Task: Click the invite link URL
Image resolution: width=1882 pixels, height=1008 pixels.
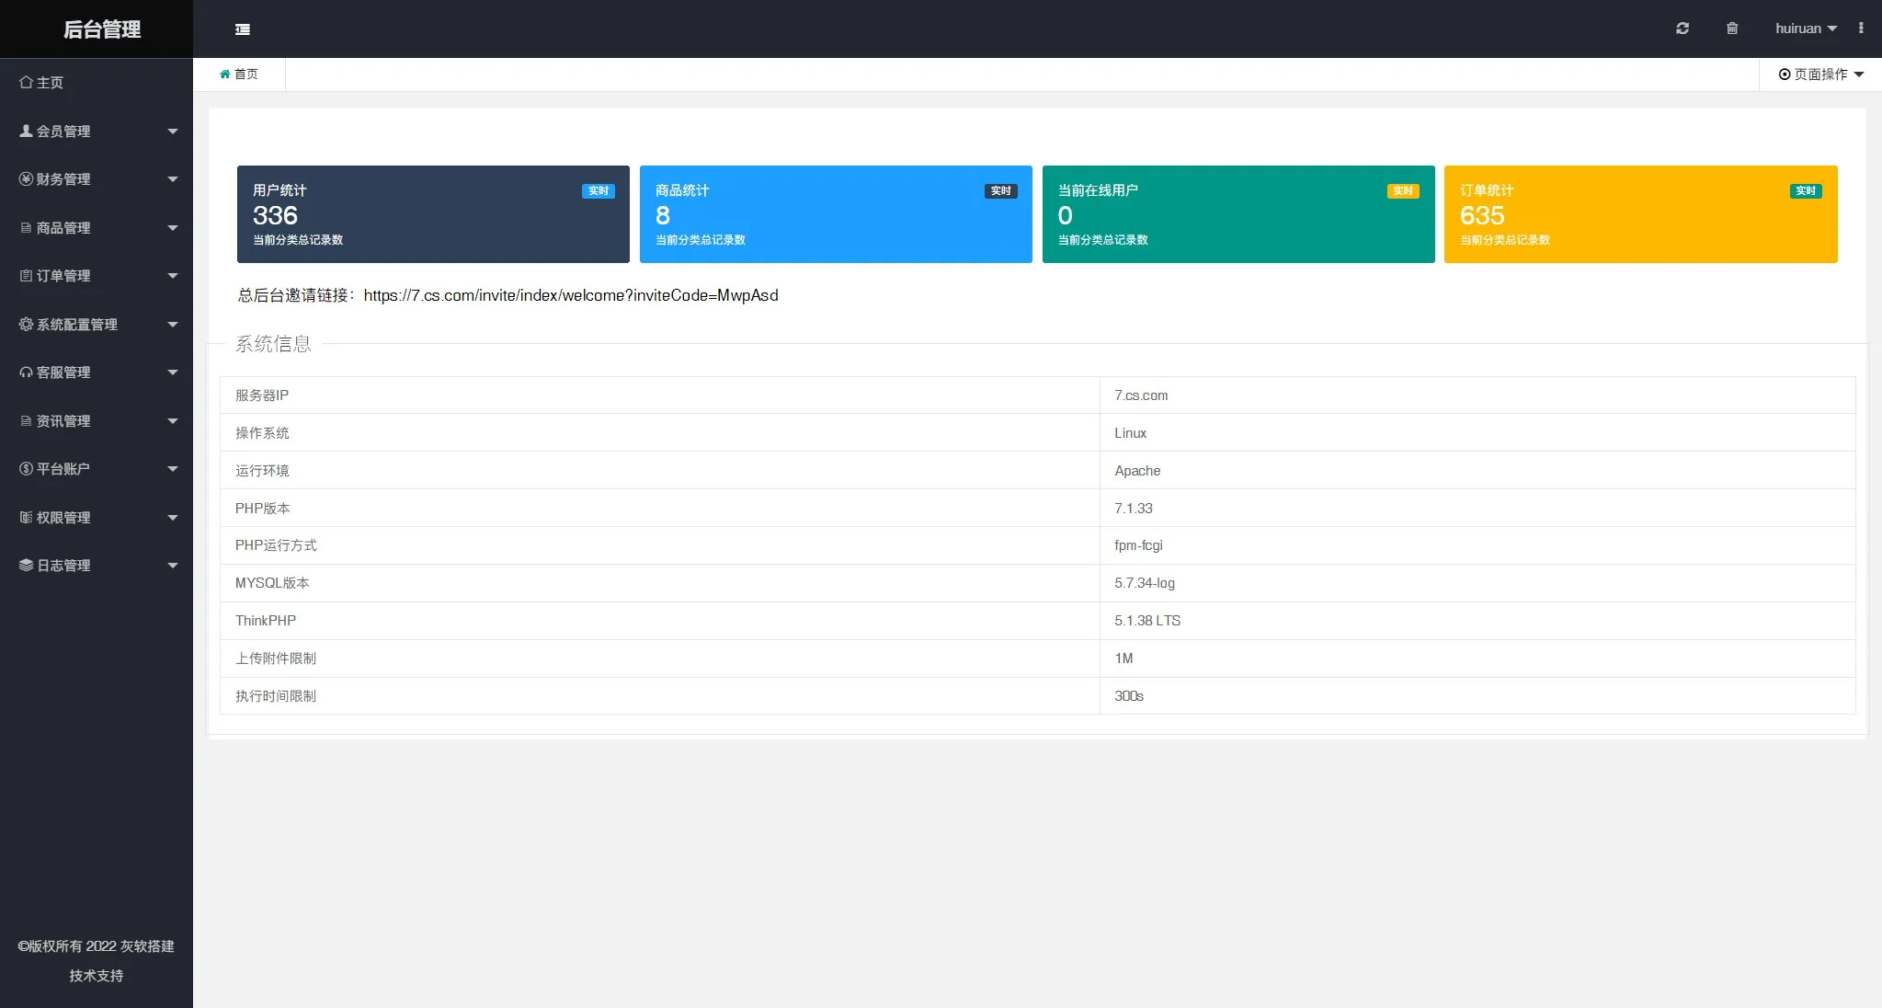Action: tap(570, 295)
